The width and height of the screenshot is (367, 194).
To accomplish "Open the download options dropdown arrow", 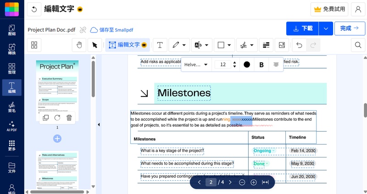I will point(326,28).
